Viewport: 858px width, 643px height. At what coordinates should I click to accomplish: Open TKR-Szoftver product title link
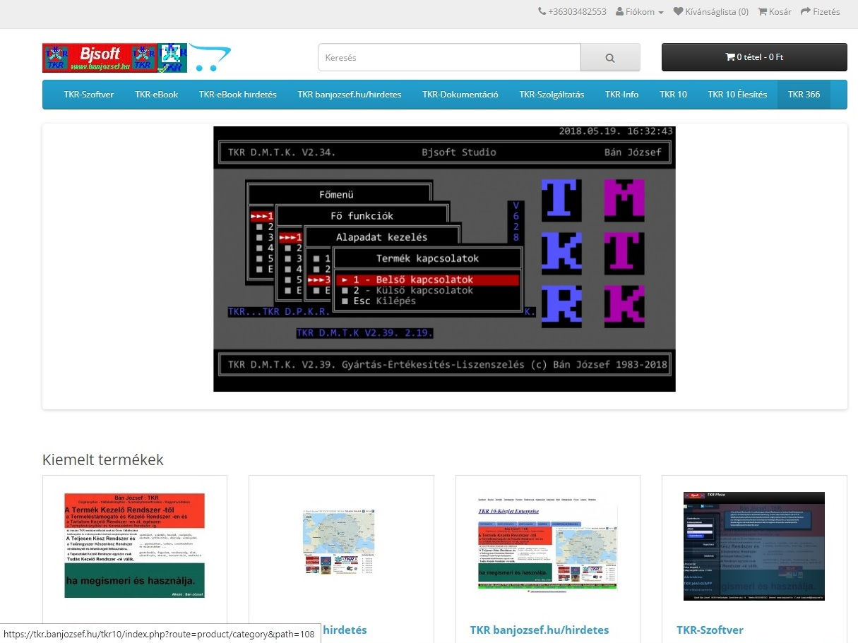tap(710, 630)
